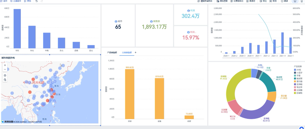Open the 其他 components dropdown
This screenshot has height=129, width=305.
(27, 1)
